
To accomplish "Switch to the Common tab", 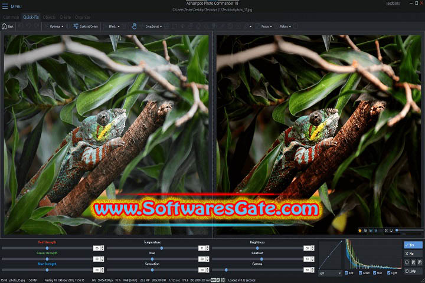I will 11,17.
